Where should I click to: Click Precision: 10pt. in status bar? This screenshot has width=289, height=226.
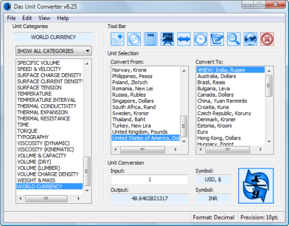point(259,217)
